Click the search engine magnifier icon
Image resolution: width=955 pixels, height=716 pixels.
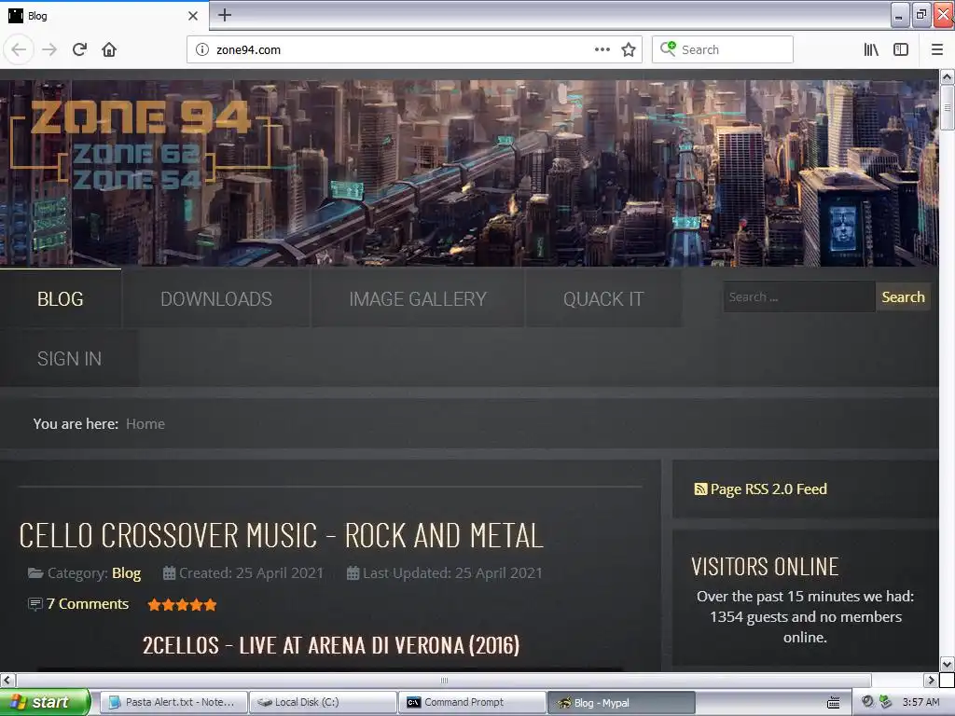point(668,48)
